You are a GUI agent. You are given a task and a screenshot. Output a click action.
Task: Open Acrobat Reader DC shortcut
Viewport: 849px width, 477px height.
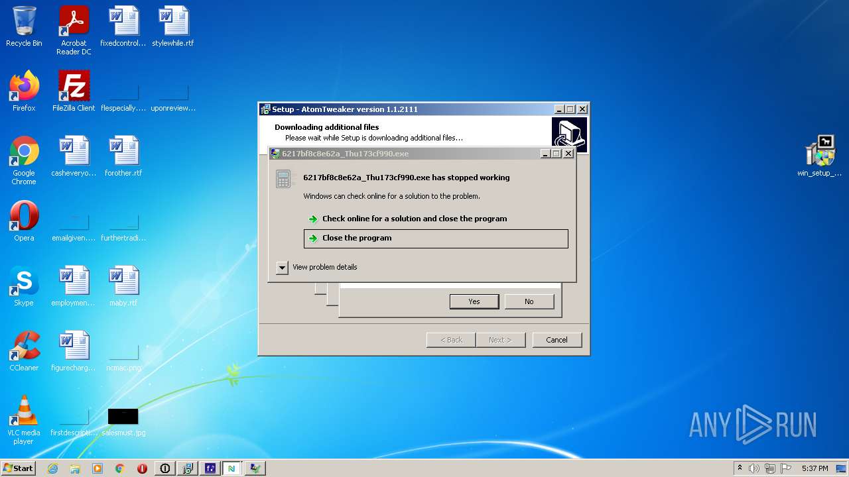coord(74,30)
